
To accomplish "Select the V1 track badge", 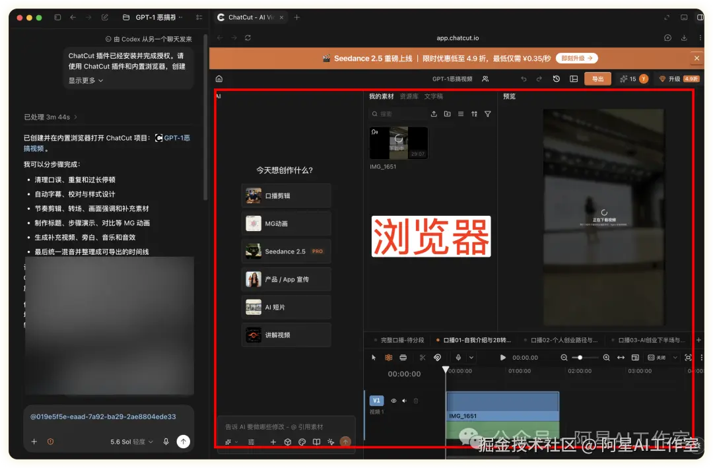I will tap(376, 401).
